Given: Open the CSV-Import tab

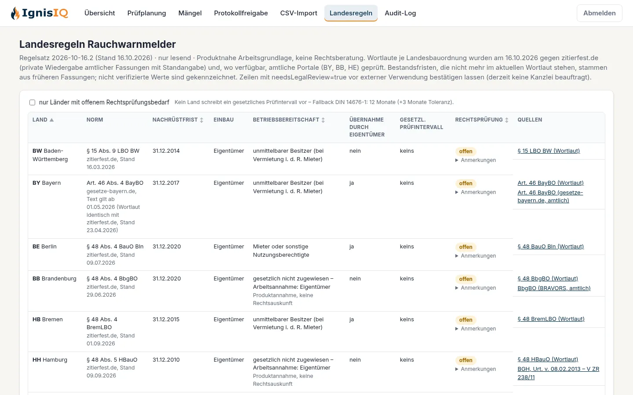Looking at the screenshot, I should [299, 13].
